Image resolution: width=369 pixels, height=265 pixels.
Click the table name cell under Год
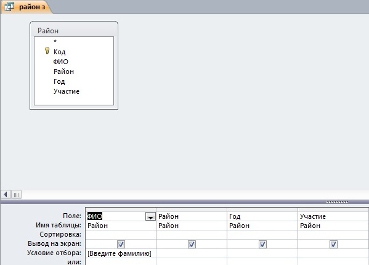point(262,226)
